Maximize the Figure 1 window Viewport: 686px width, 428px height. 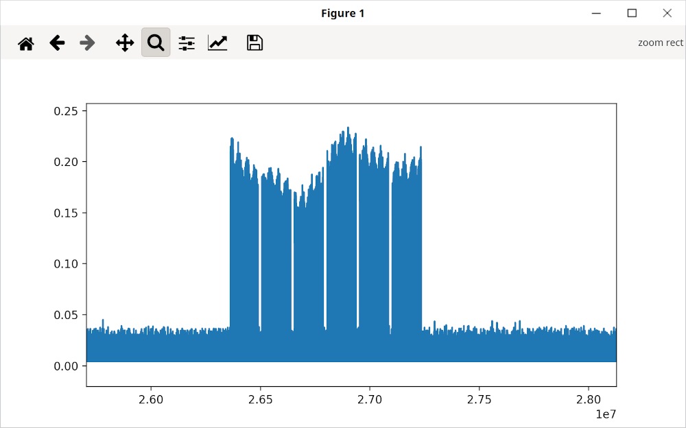tap(632, 12)
